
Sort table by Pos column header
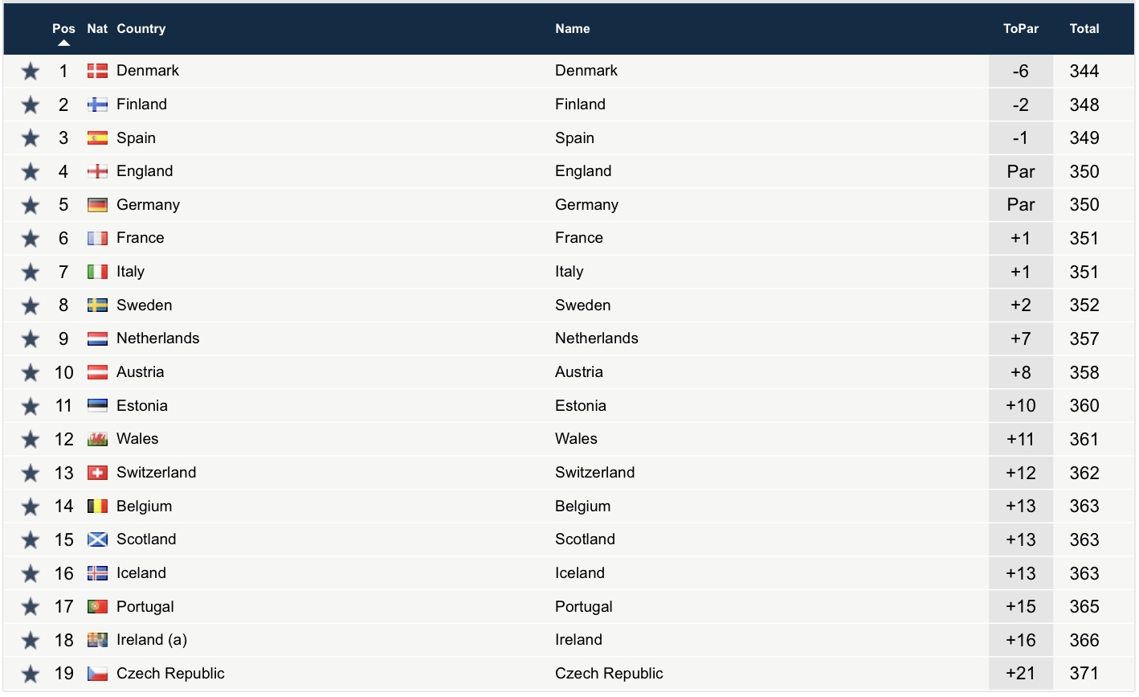(x=63, y=28)
